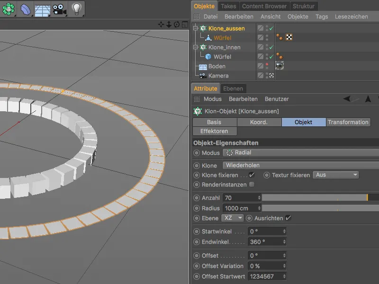Open the Basis properties button
Viewport: 379px width, 284px height.
pyautogui.click(x=214, y=122)
